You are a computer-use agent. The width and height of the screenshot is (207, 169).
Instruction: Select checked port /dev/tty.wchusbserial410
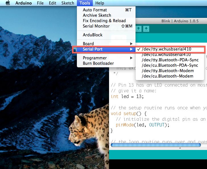coord(170,49)
